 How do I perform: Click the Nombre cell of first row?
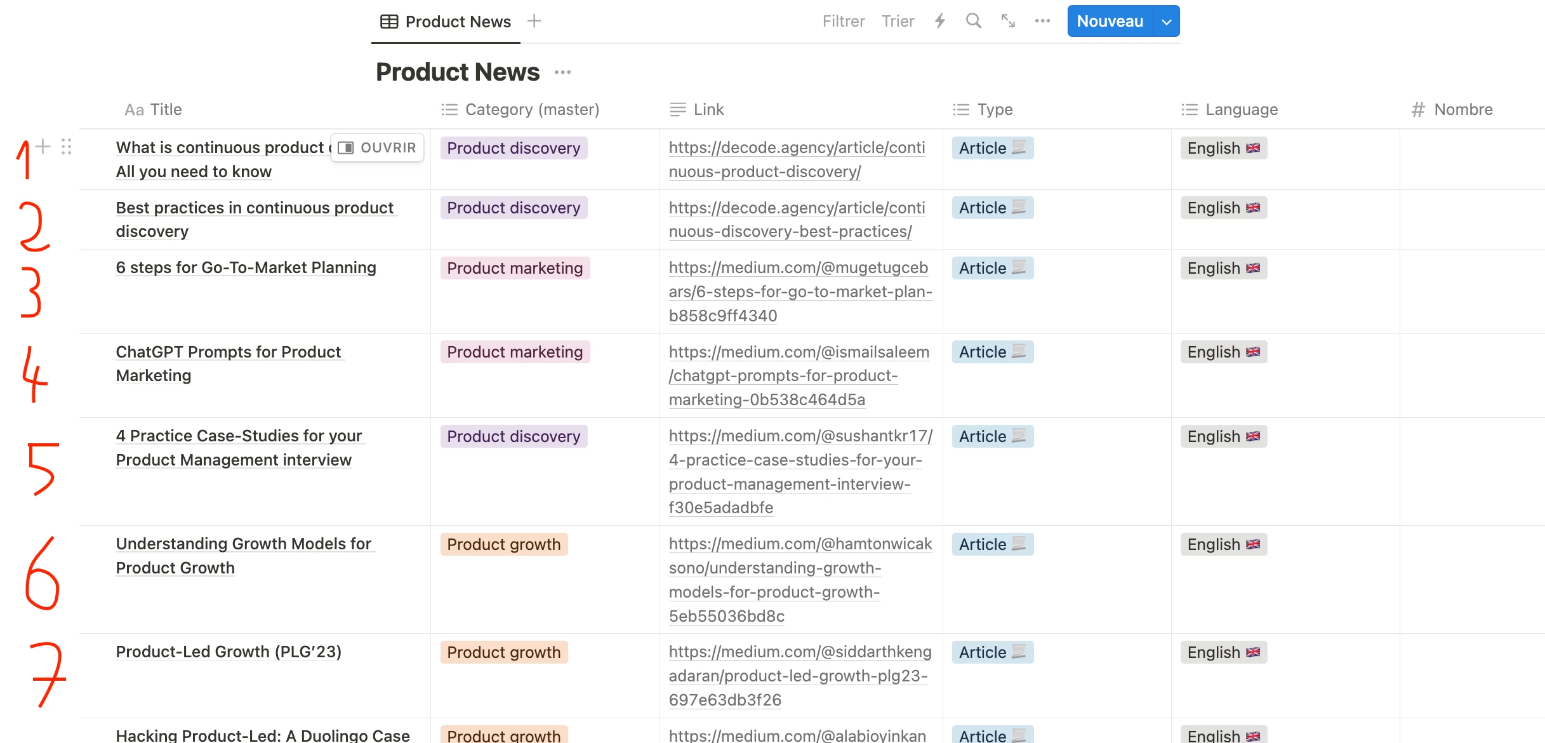click(x=1471, y=159)
